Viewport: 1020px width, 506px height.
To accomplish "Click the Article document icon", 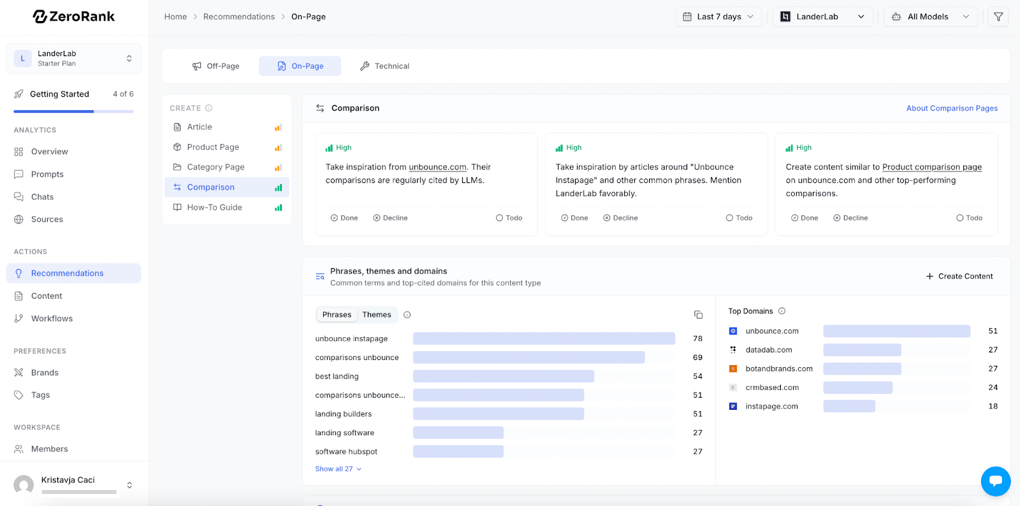I will (177, 127).
